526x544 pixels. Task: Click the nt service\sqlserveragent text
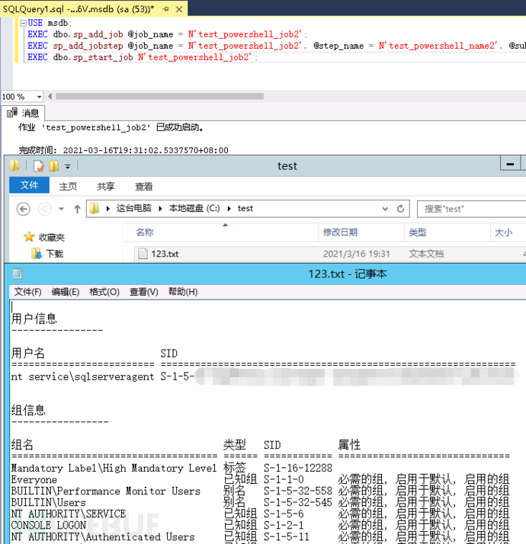82,377
